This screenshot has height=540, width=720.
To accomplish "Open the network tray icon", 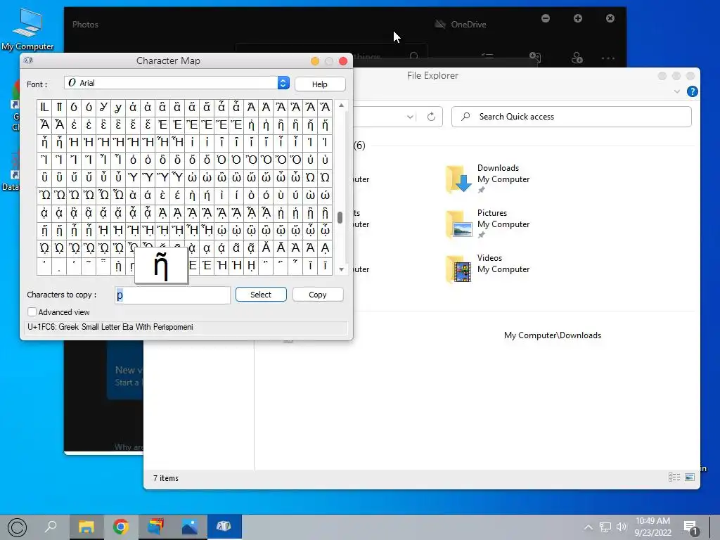I will pyautogui.click(x=605, y=527).
